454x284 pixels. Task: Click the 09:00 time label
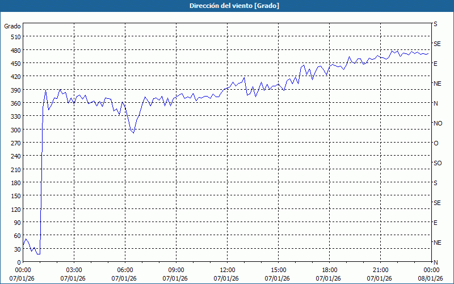(176, 270)
